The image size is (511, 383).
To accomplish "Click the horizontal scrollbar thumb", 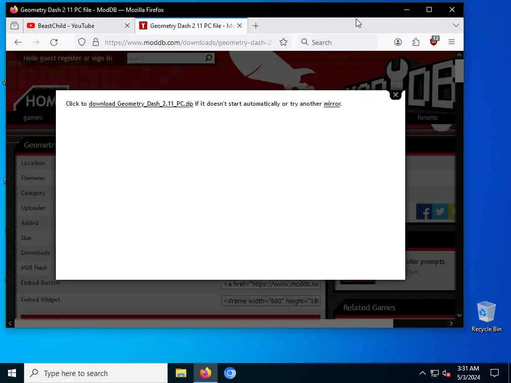I will click(204, 323).
